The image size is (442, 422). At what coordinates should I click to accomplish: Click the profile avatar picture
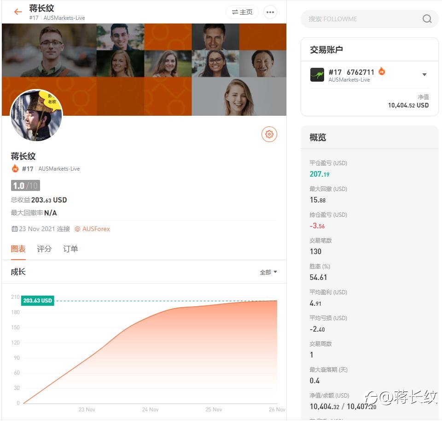[x=36, y=115]
